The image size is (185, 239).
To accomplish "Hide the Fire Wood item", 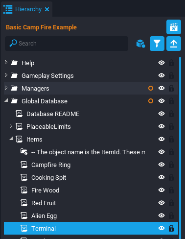I will (162, 190).
